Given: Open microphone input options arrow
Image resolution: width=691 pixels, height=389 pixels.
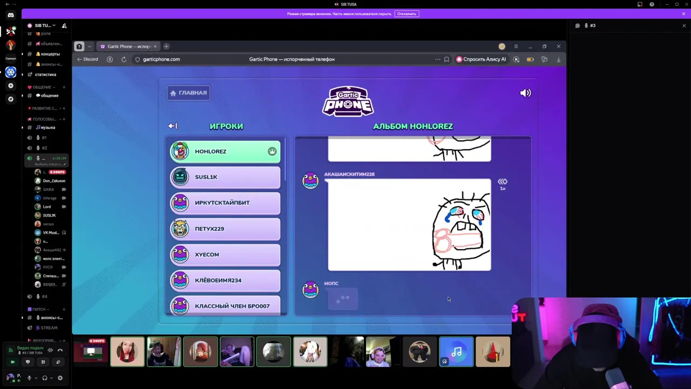Looking at the screenshot, I should pos(36,378).
